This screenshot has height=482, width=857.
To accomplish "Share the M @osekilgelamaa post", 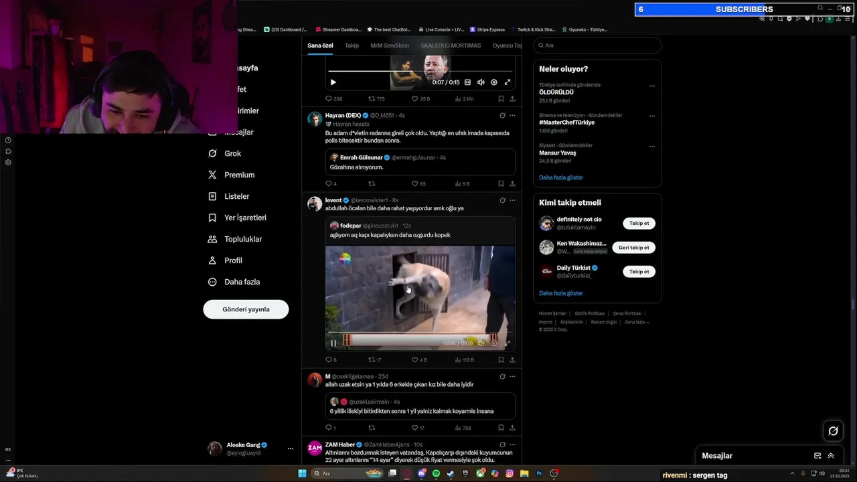I will point(512,428).
